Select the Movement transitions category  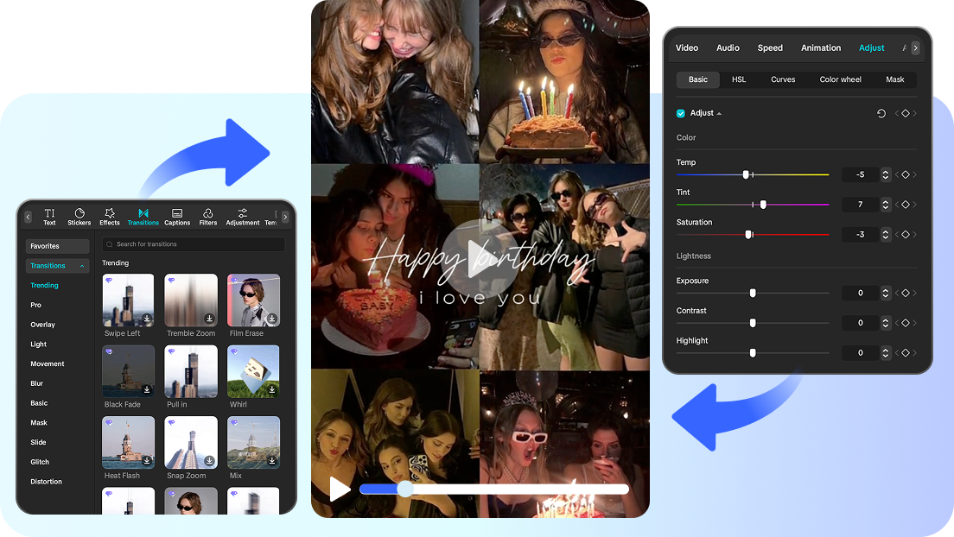(48, 363)
